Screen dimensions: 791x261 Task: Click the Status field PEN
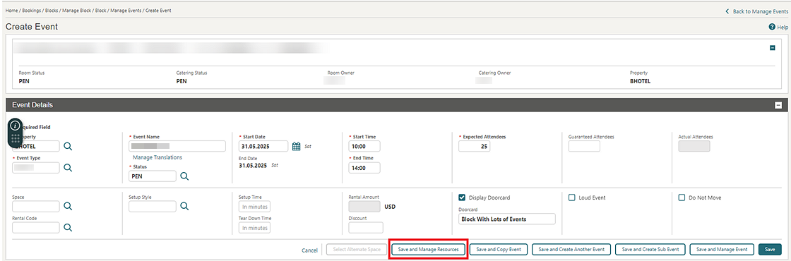click(x=153, y=176)
